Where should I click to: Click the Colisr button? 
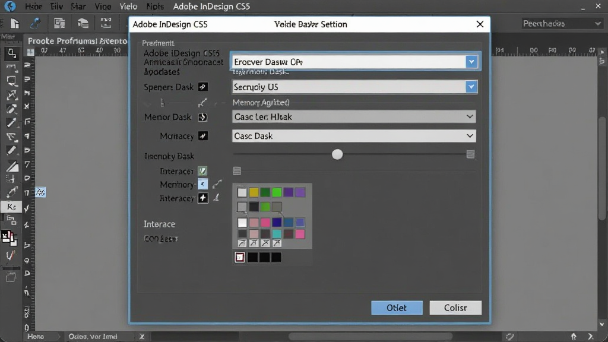[x=455, y=308]
